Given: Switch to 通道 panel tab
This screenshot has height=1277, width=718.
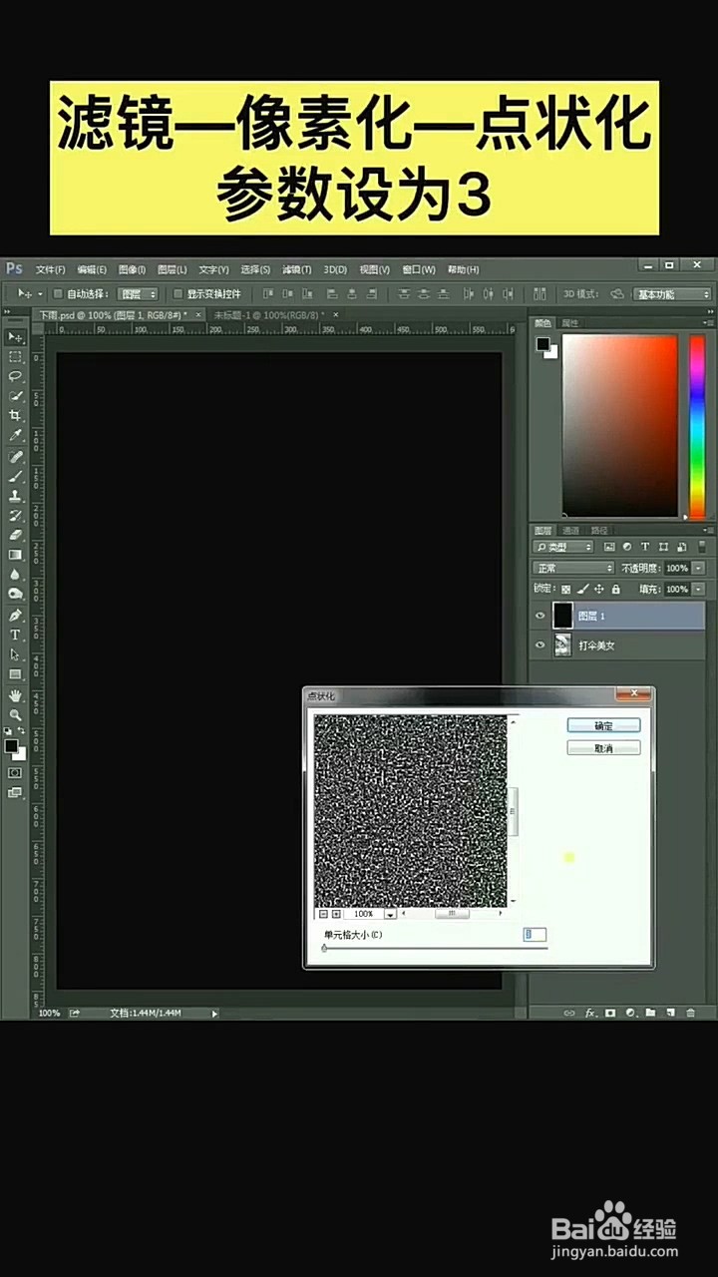Looking at the screenshot, I should [570, 530].
